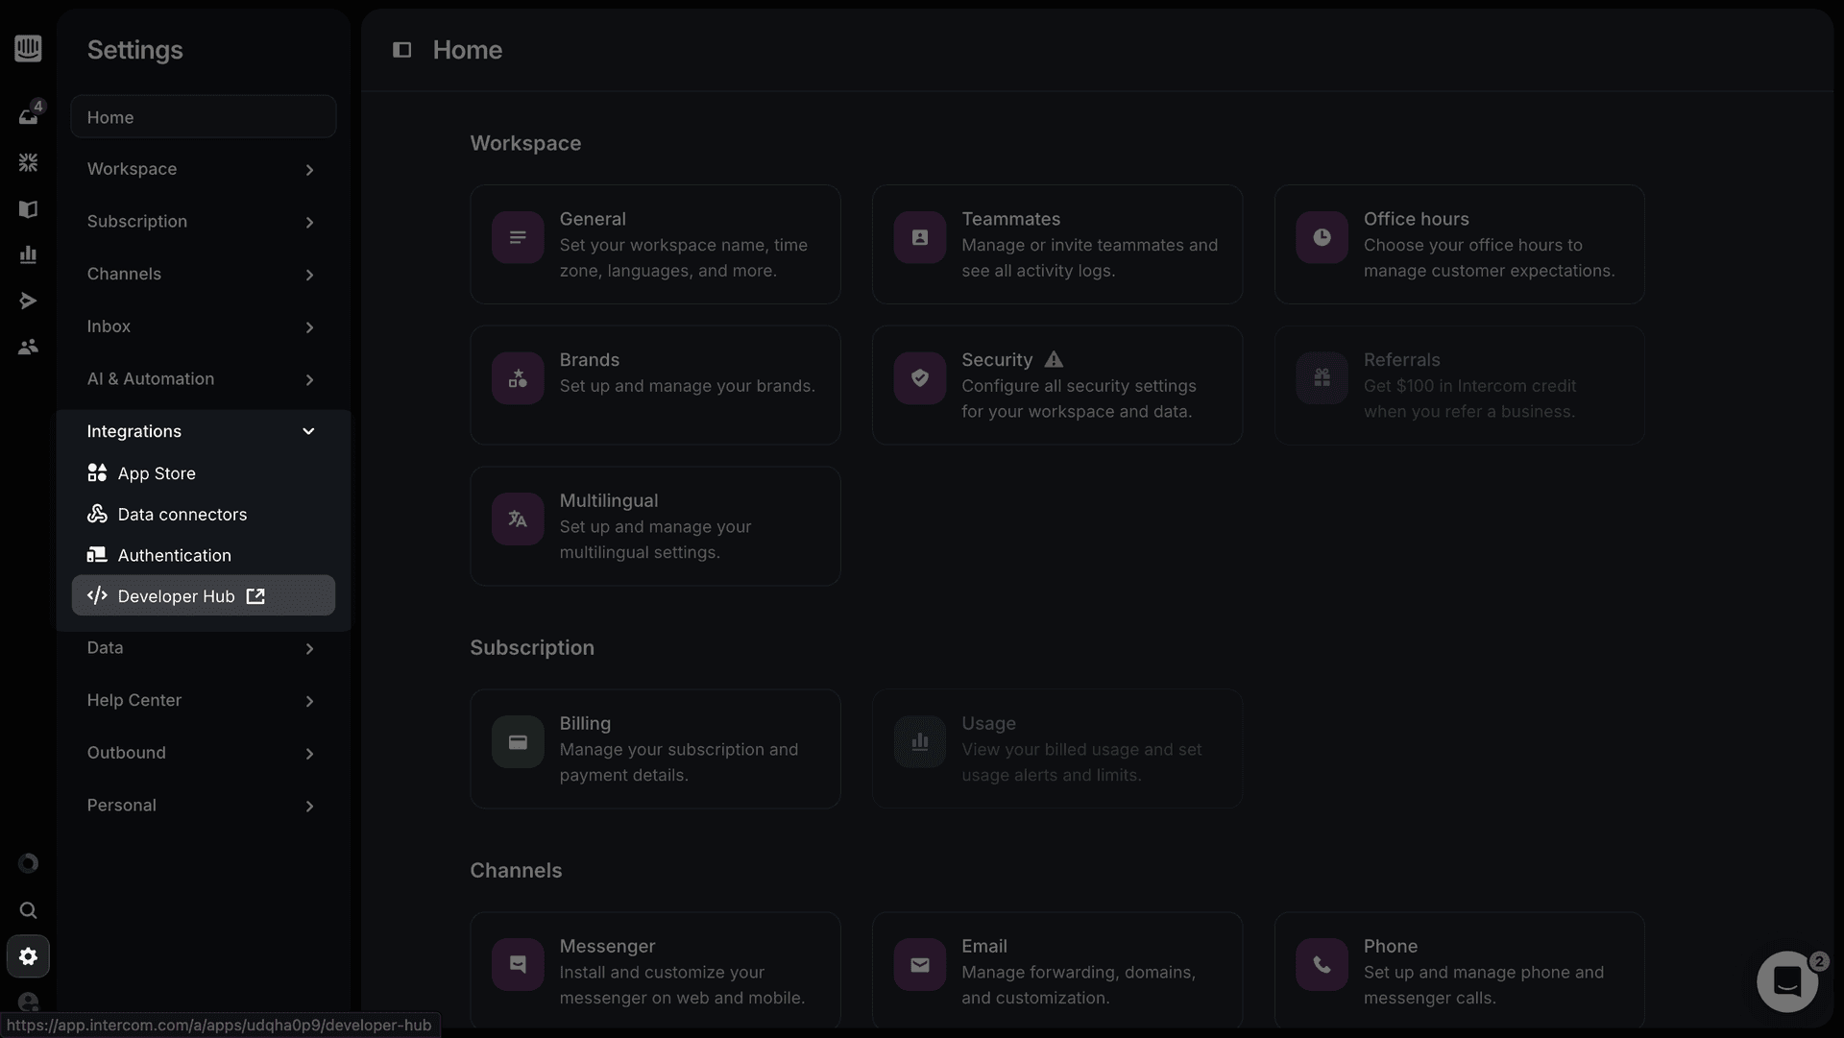
Task: Open the Knowledge book icon in sidebar
Action: click(29, 208)
